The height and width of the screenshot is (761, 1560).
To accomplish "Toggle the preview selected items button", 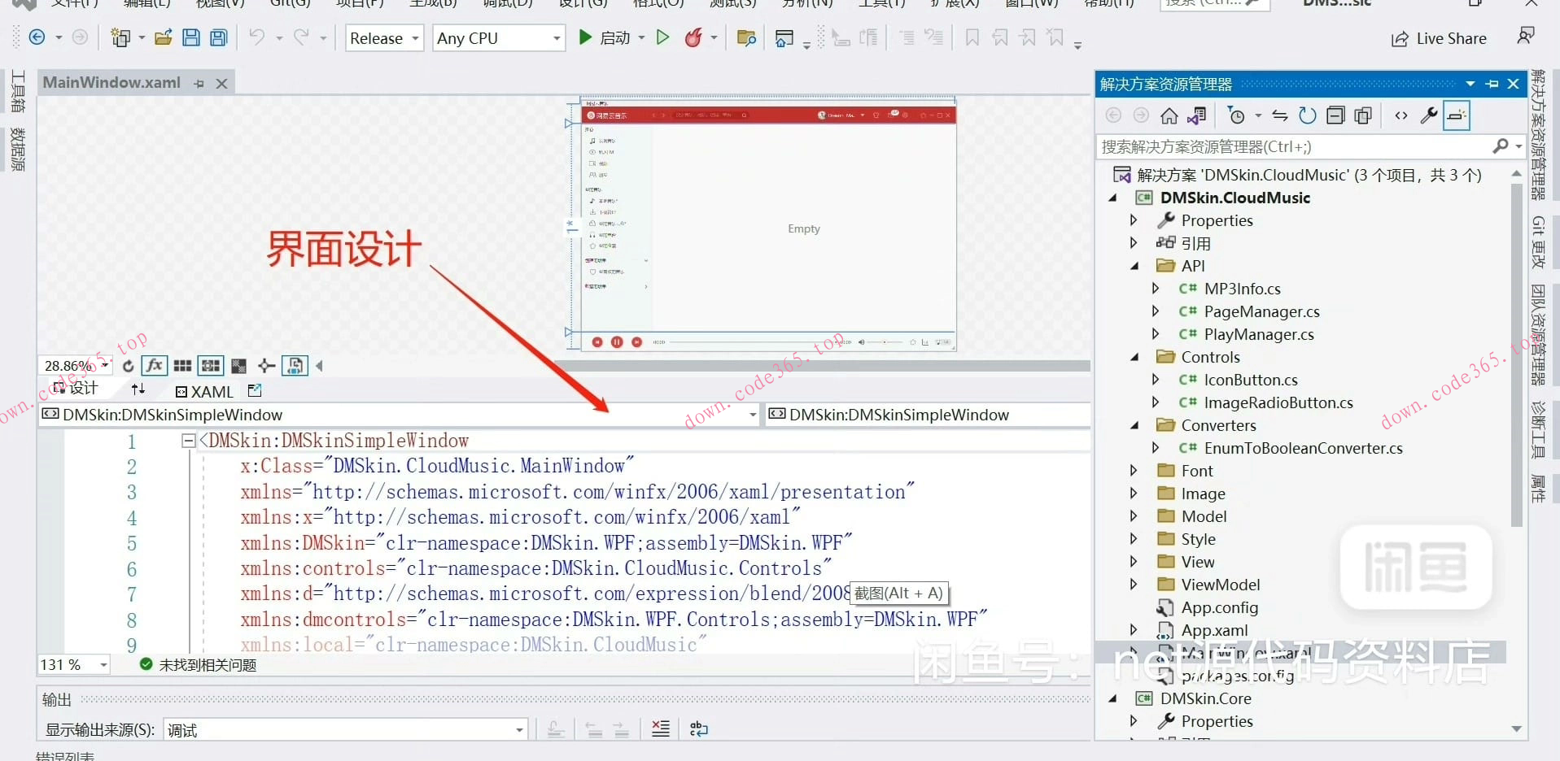I will tap(1457, 116).
